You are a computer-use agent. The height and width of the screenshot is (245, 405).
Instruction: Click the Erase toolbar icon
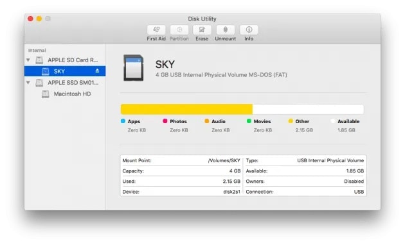(x=202, y=30)
